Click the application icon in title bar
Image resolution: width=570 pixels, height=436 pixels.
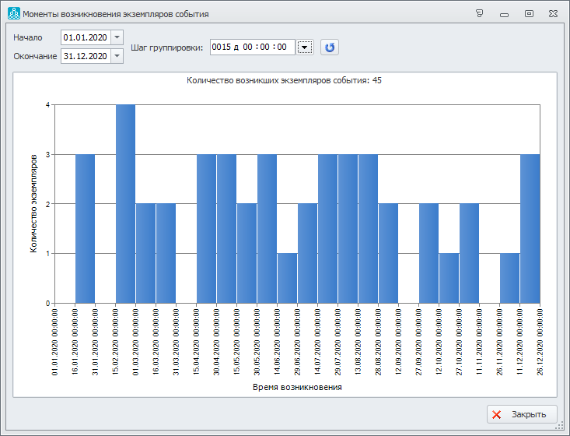12,14
